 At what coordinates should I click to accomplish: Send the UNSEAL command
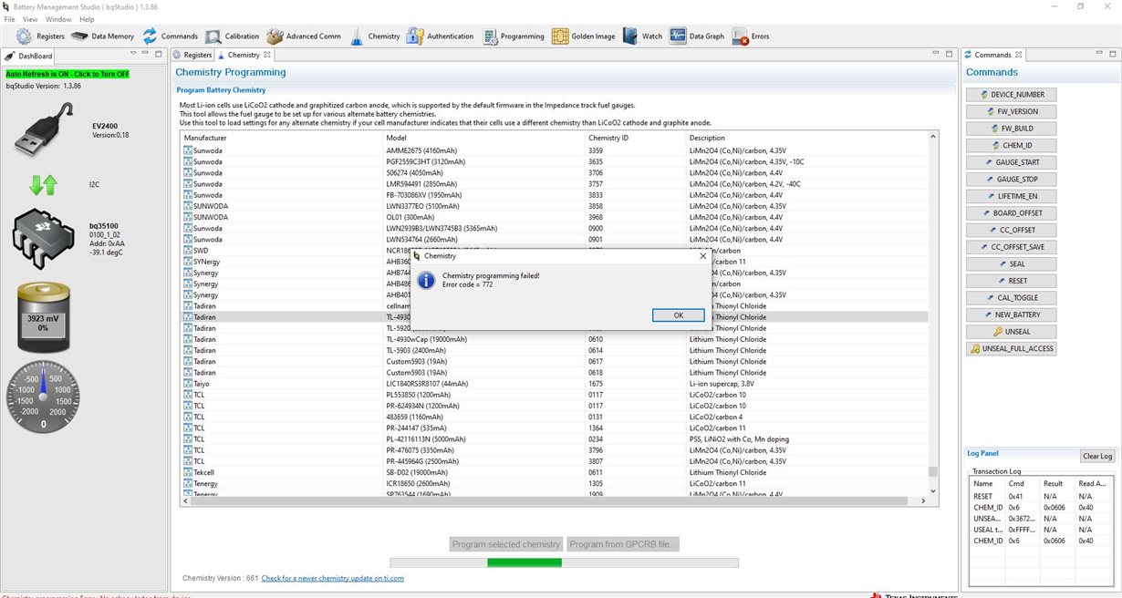point(1011,332)
